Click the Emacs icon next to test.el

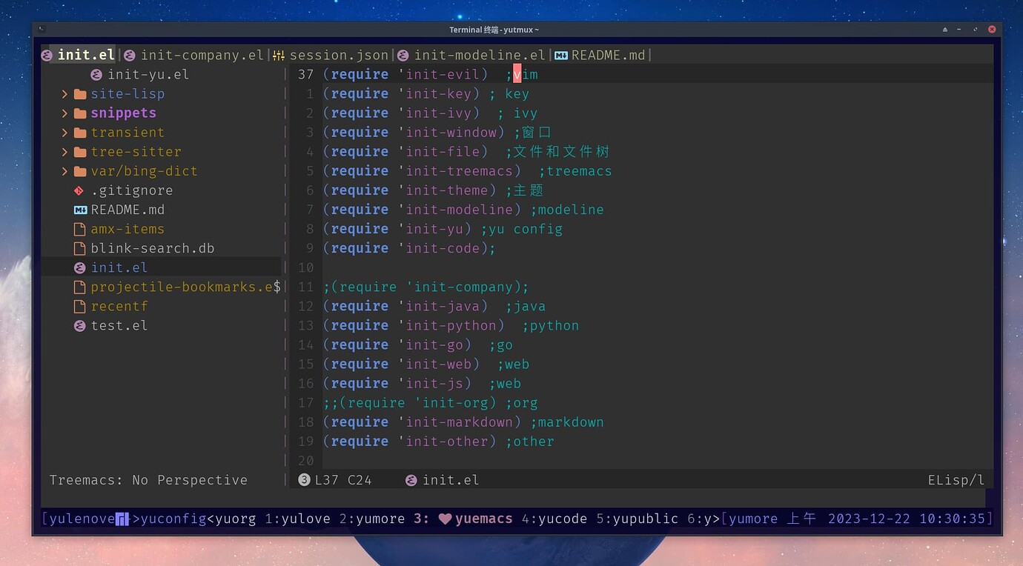tap(79, 325)
